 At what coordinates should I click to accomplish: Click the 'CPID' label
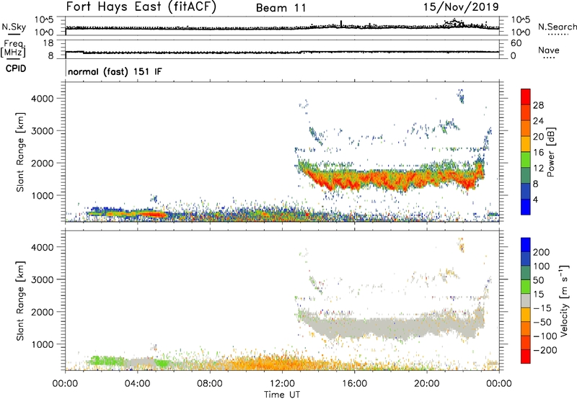(15, 68)
